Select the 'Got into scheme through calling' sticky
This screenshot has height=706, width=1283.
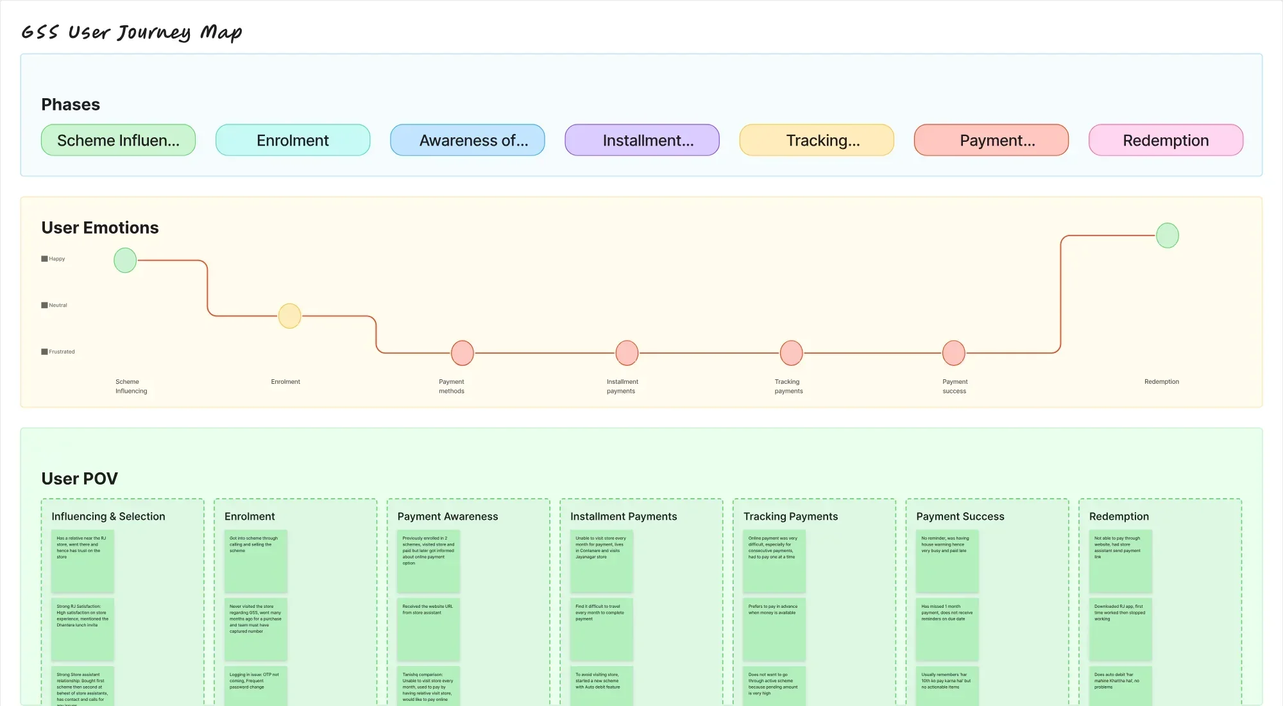pyautogui.click(x=255, y=561)
